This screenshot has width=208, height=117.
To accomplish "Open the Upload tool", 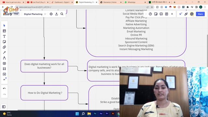I will (4, 74).
